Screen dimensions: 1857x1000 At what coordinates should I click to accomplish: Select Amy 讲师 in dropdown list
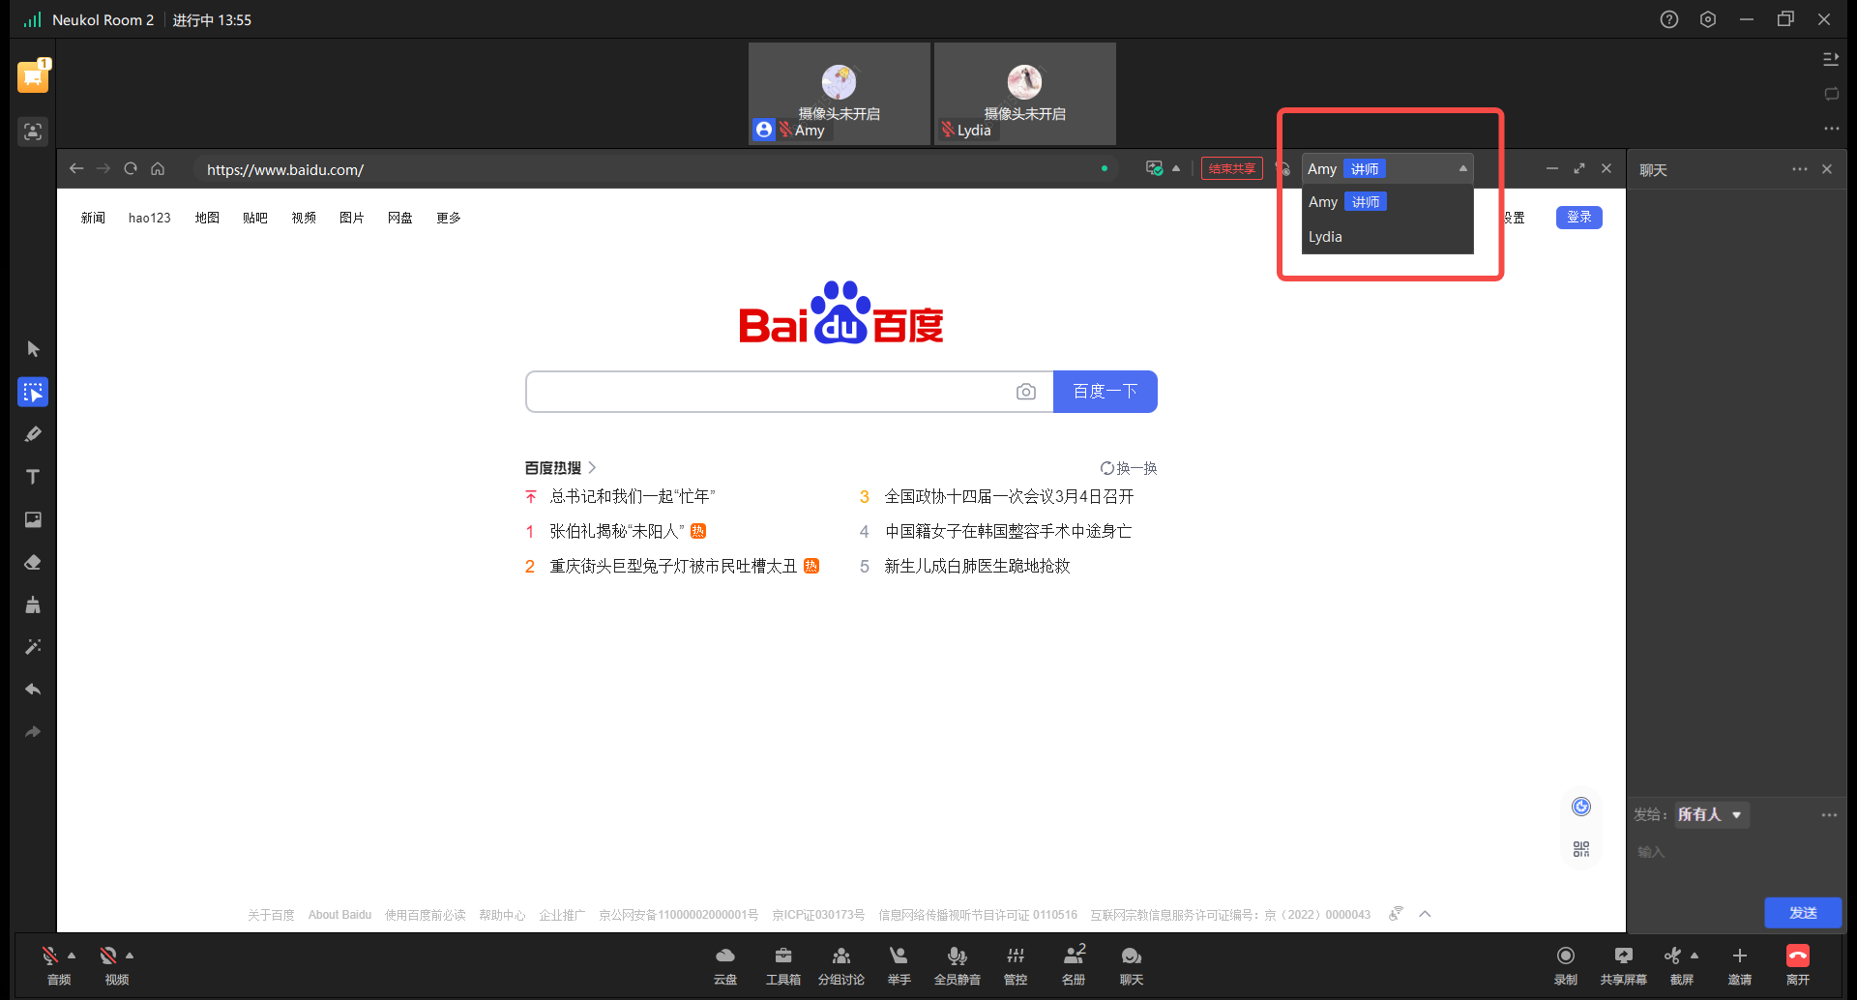coord(1388,202)
